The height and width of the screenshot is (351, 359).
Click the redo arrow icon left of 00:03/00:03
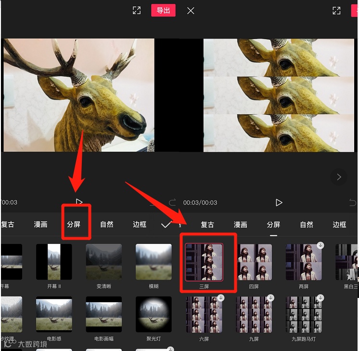(172, 202)
